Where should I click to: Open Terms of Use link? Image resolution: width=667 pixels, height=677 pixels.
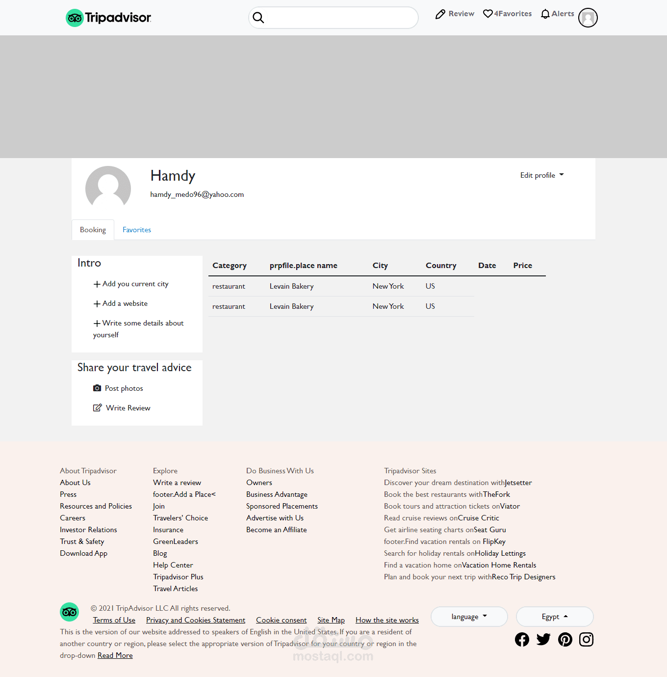pyautogui.click(x=114, y=620)
